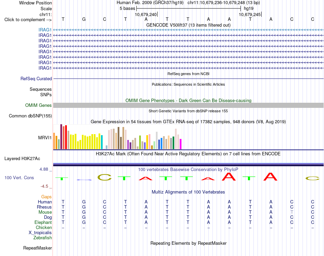Click the gray OMIM Genes bar
Viewport: 324px width, 256px height.
pyautogui.click(x=188, y=105)
